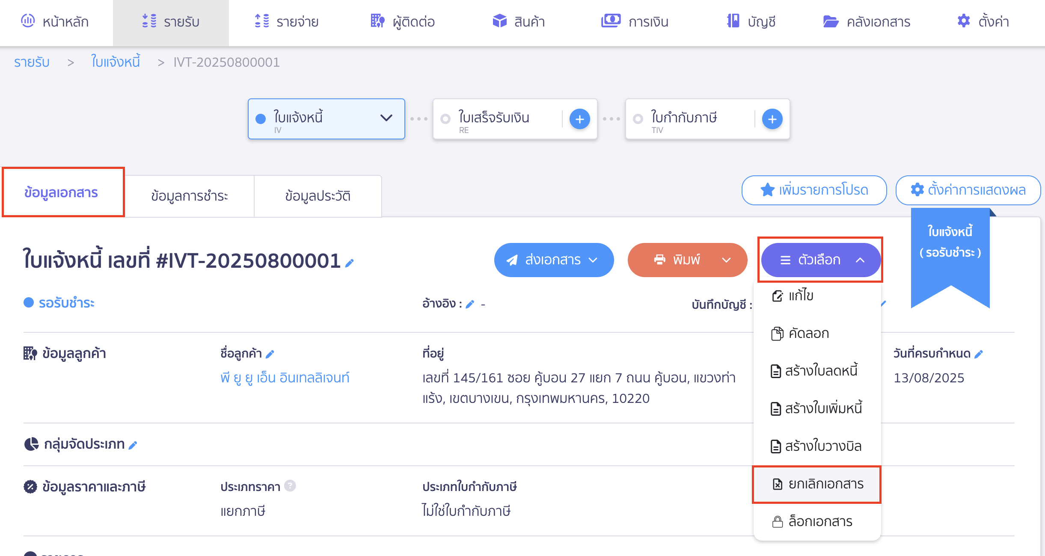Collapse the ตัวเลือก options menu
This screenshot has height=556, width=1045.
[821, 260]
